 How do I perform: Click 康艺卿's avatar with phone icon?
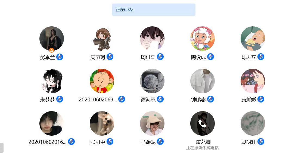click(x=203, y=123)
